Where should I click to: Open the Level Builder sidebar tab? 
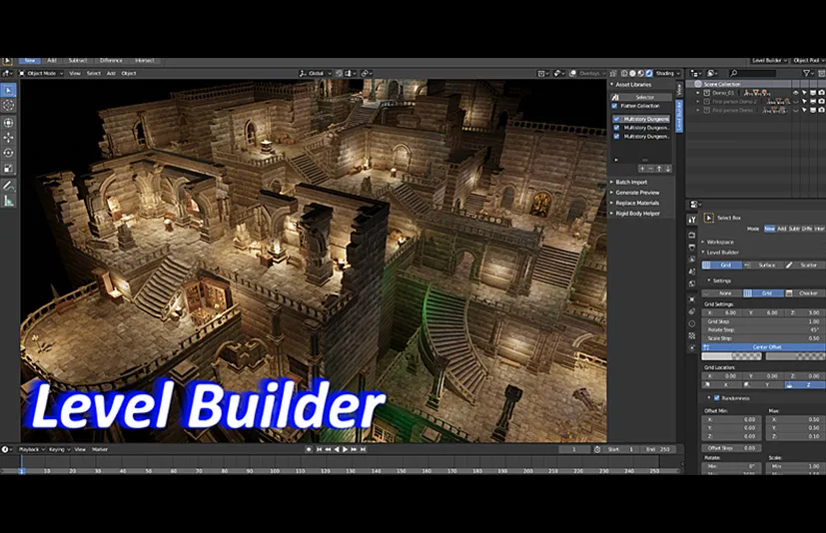click(x=679, y=117)
